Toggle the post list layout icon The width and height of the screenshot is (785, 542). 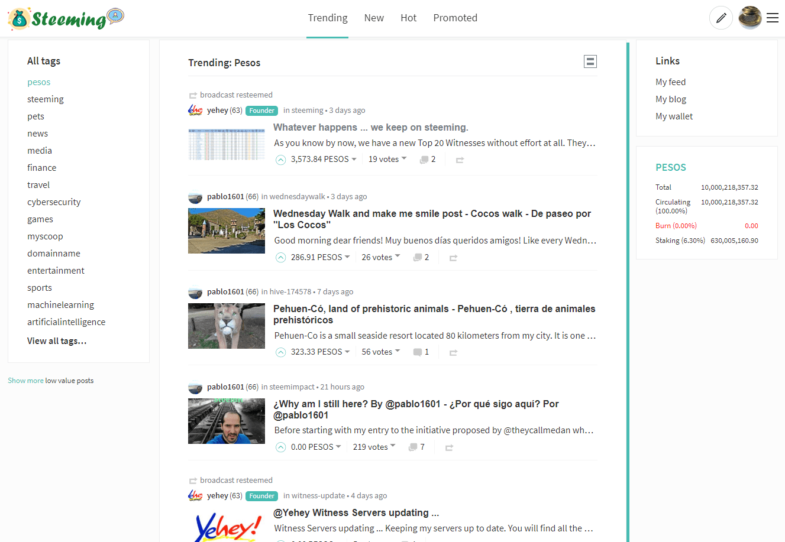(x=590, y=61)
